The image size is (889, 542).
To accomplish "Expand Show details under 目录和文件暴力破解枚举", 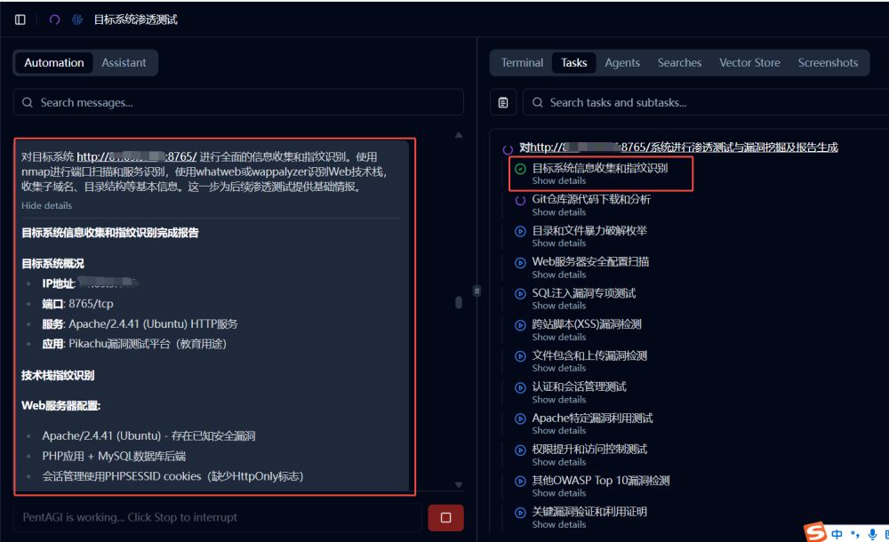I will point(558,243).
